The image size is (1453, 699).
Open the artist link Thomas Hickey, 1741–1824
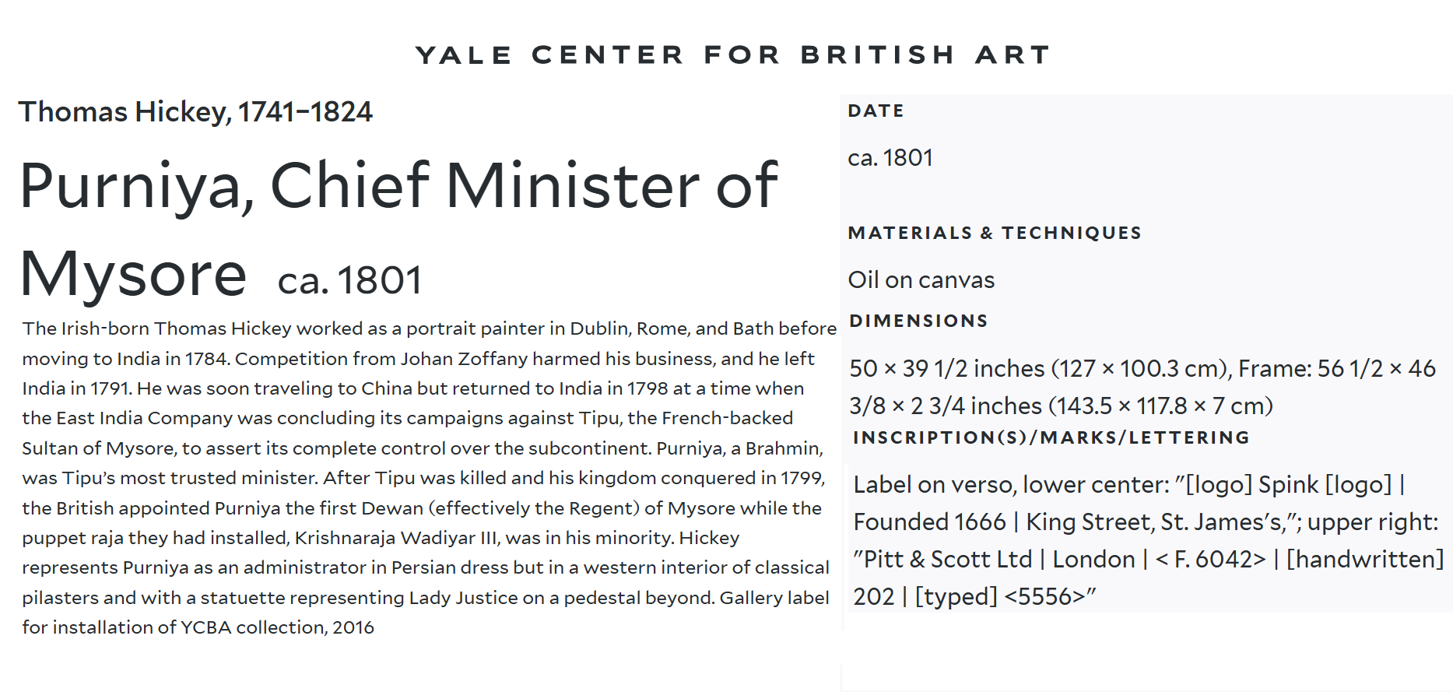(x=195, y=112)
